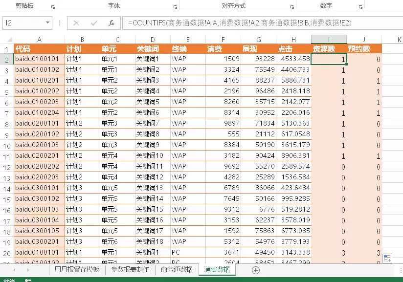
Task: Click the enter checkmark in formula bar
Action: point(94,23)
